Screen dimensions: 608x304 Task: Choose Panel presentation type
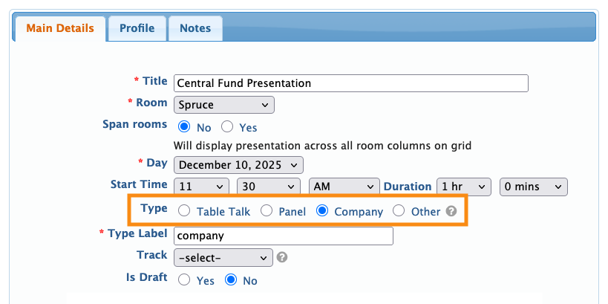[x=266, y=211]
